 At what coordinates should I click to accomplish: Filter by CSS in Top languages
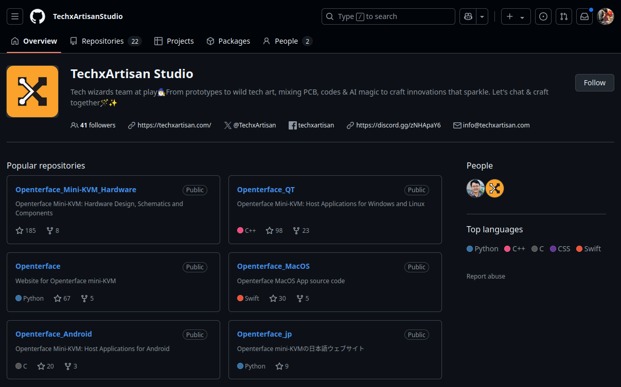[560, 249]
